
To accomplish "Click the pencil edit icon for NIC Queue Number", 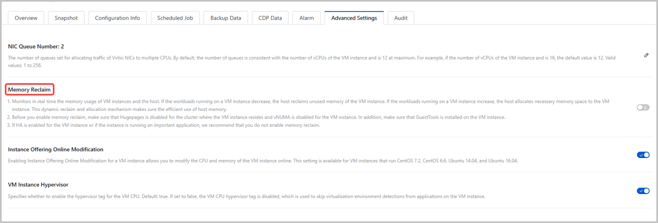I will click(646, 55).
